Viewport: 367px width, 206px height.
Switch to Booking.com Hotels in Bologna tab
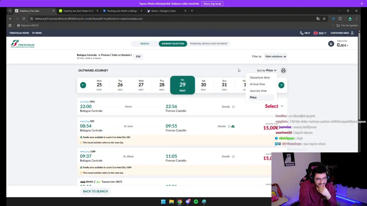coord(122,11)
